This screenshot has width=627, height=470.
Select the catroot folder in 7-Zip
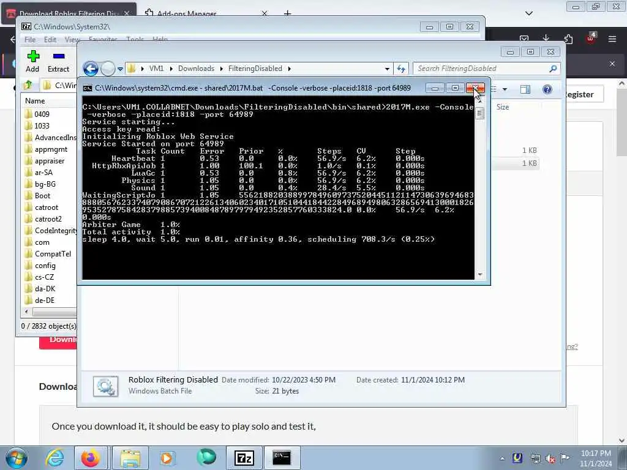tap(47, 207)
